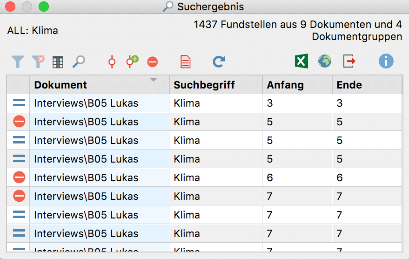Export results to Excel
This screenshot has width=409, height=259.
coord(302,61)
